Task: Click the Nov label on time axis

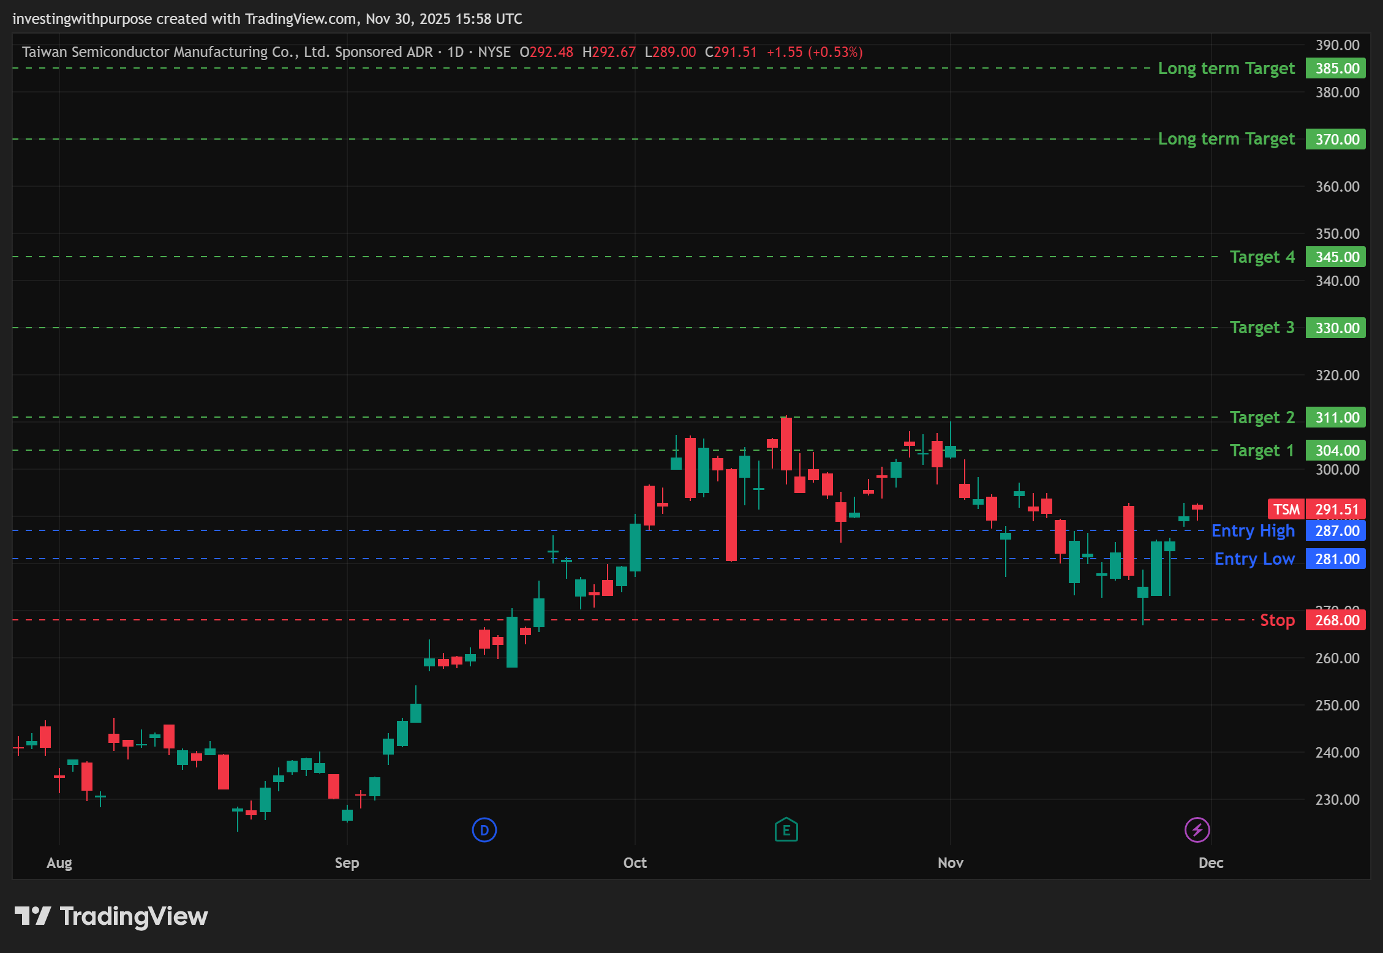Action: click(950, 862)
